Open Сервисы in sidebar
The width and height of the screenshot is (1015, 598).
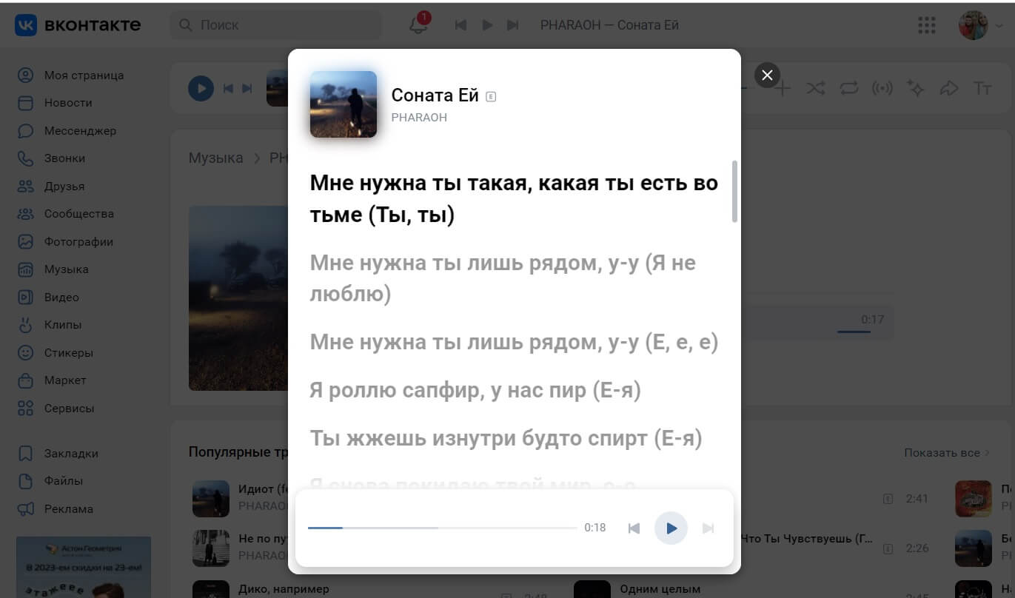click(x=56, y=409)
